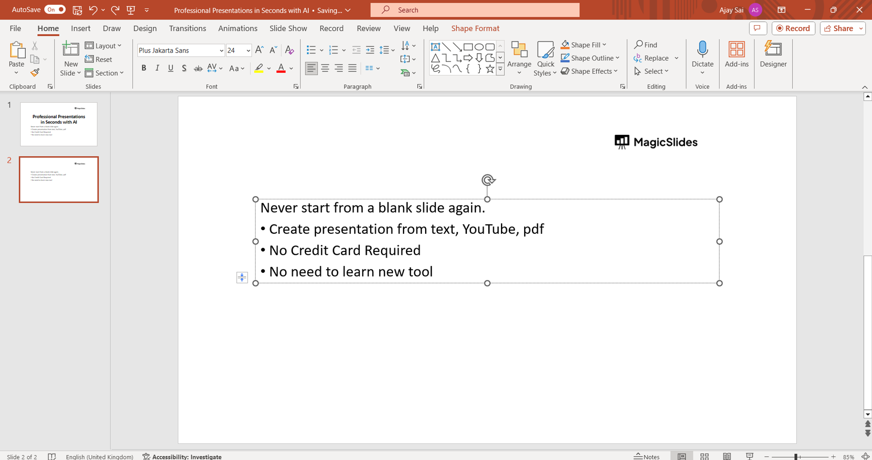Open the font size dropdown
872x460 pixels.
click(x=248, y=50)
